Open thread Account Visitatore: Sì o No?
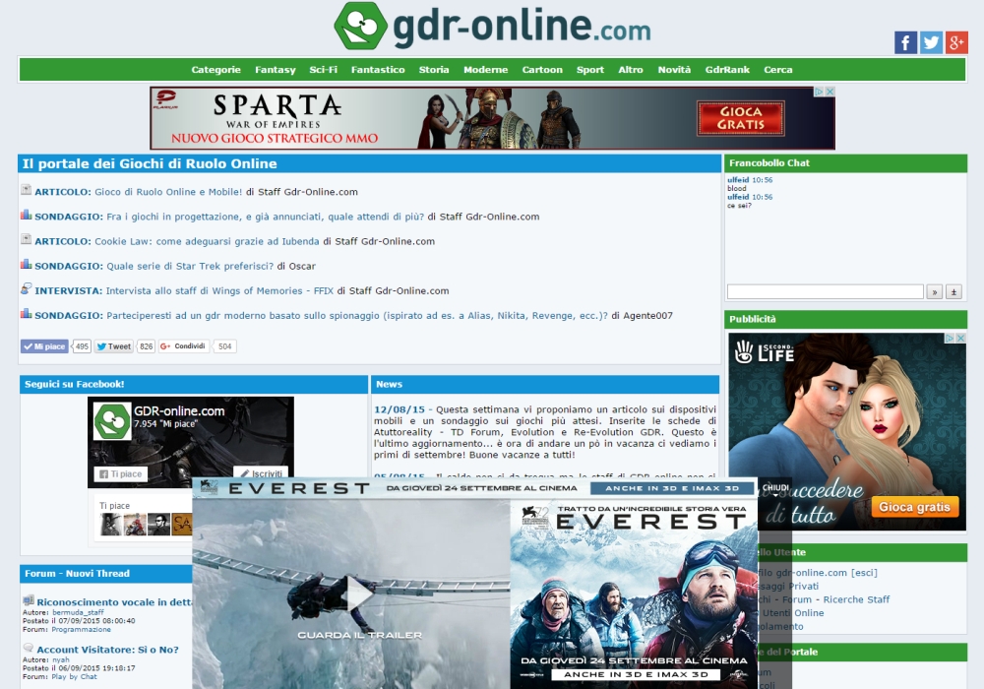 (108, 650)
